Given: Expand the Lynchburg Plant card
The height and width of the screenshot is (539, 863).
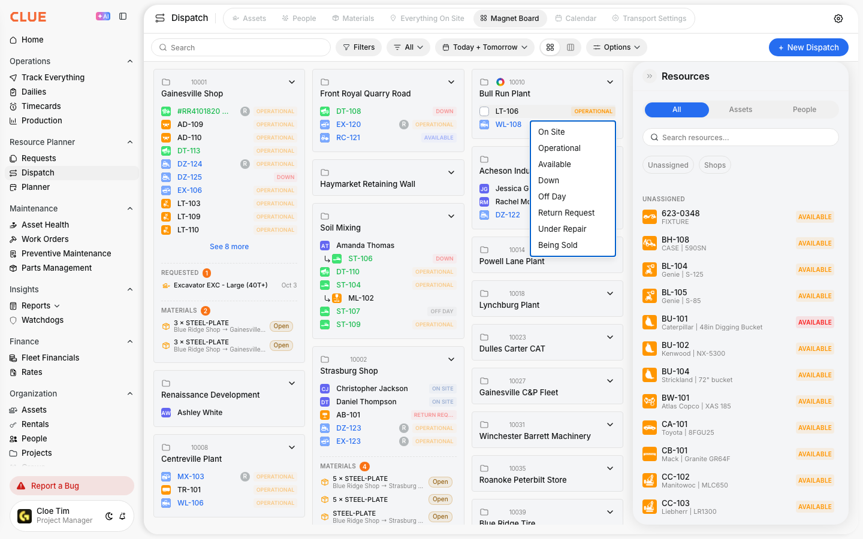Looking at the screenshot, I should (610, 293).
